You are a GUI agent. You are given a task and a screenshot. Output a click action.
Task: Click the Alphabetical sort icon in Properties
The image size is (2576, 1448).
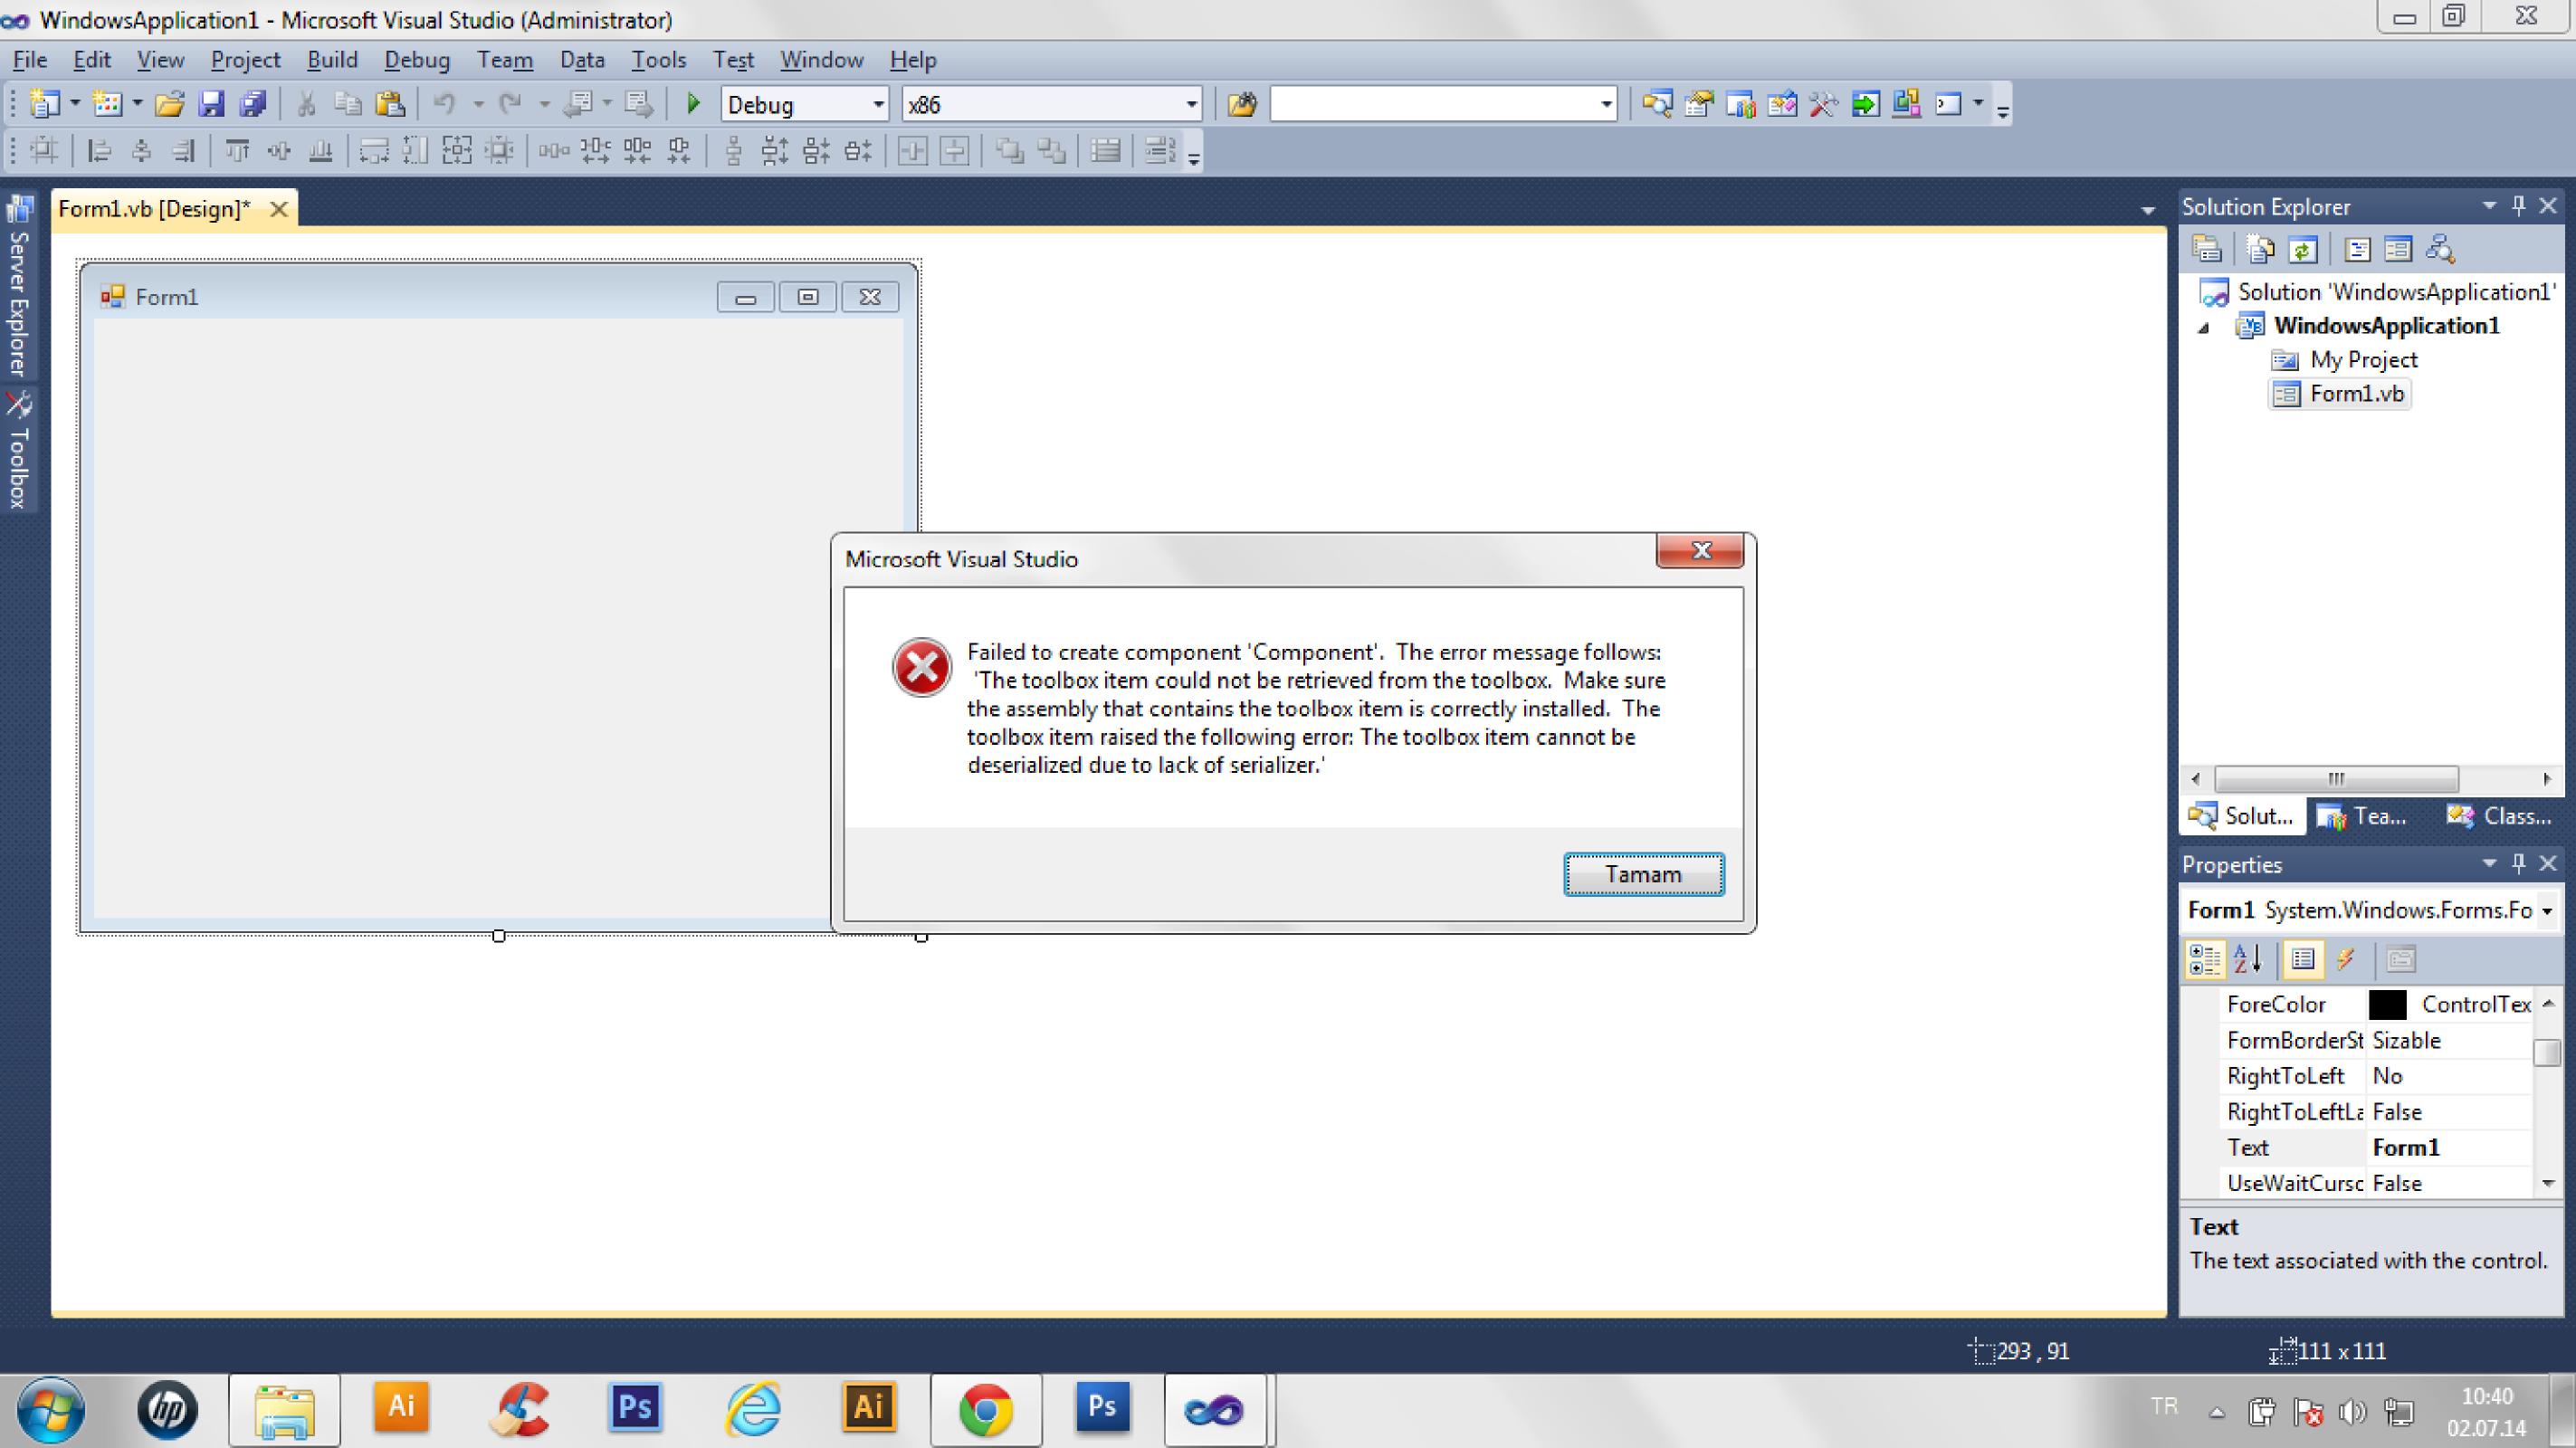2247,959
